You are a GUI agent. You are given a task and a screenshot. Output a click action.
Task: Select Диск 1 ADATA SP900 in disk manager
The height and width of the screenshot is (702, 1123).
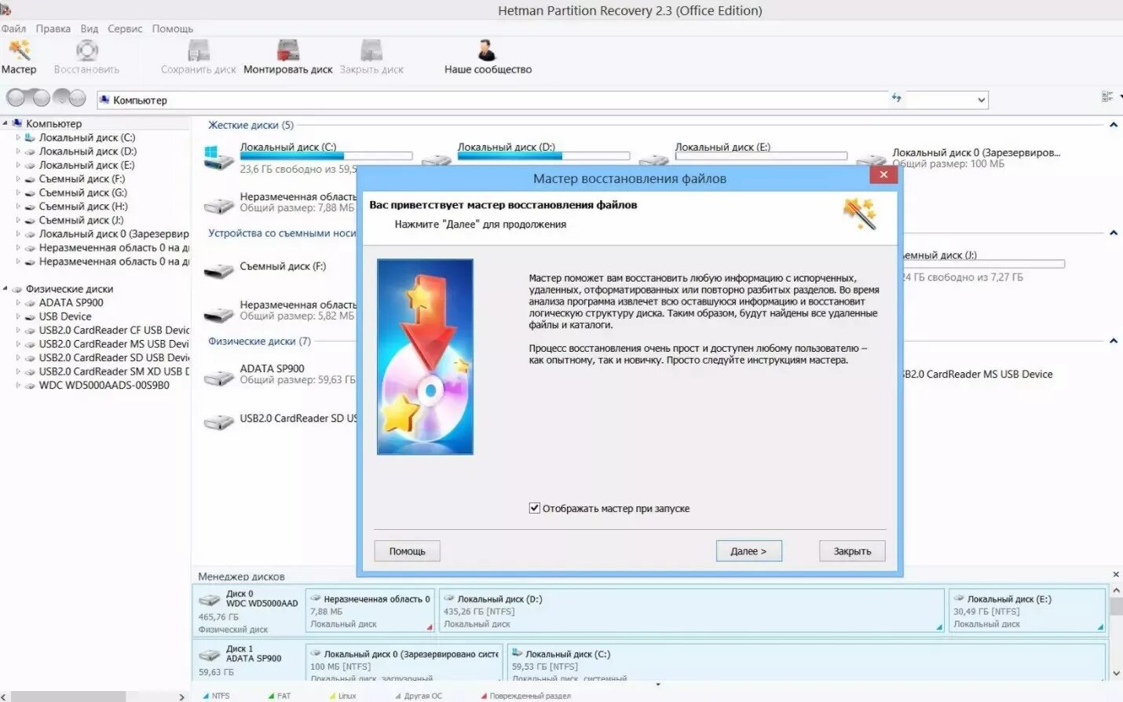point(248,661)
